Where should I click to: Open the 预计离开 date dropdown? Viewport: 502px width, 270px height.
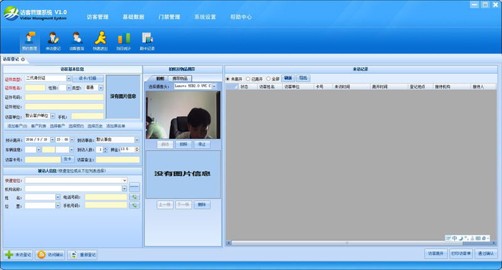[x=53, y=139]
